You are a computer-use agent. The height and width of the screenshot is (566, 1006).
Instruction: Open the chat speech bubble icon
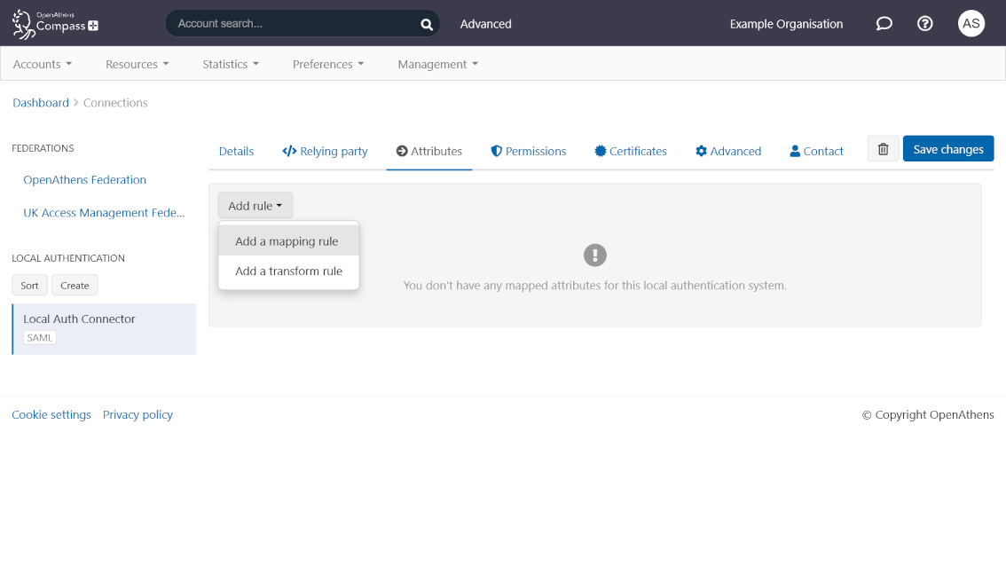(884, 24)
